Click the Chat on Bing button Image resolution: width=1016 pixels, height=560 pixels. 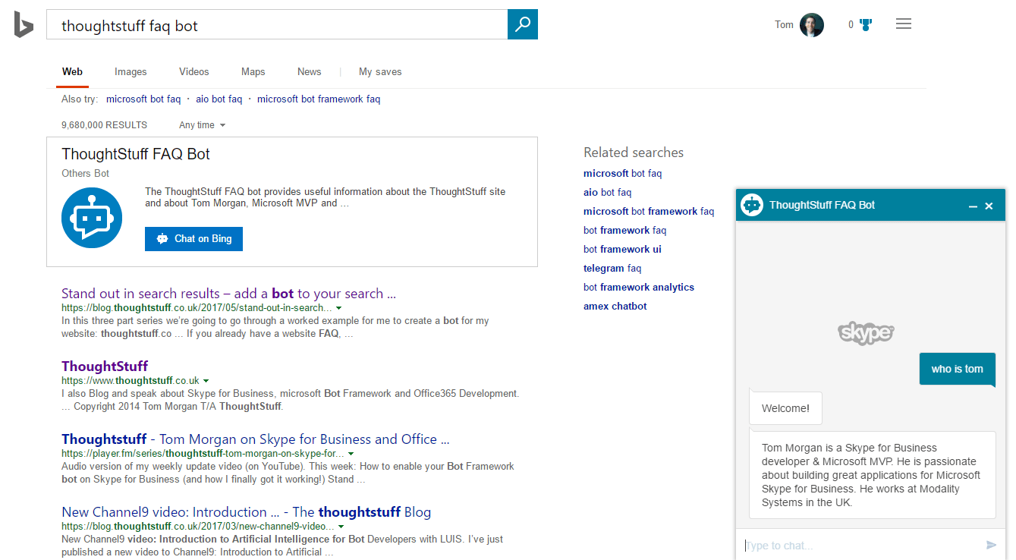[x=193, y=238]
